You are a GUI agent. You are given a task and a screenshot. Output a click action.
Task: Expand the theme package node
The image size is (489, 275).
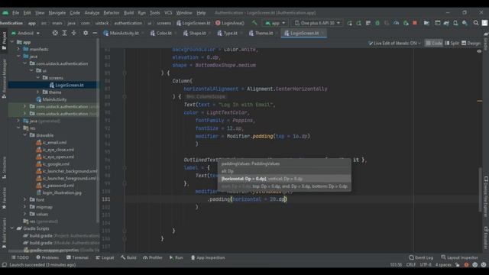pyautogui.click(x=37, y=92)
